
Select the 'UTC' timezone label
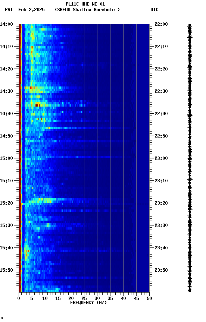(x=154, y=10)
